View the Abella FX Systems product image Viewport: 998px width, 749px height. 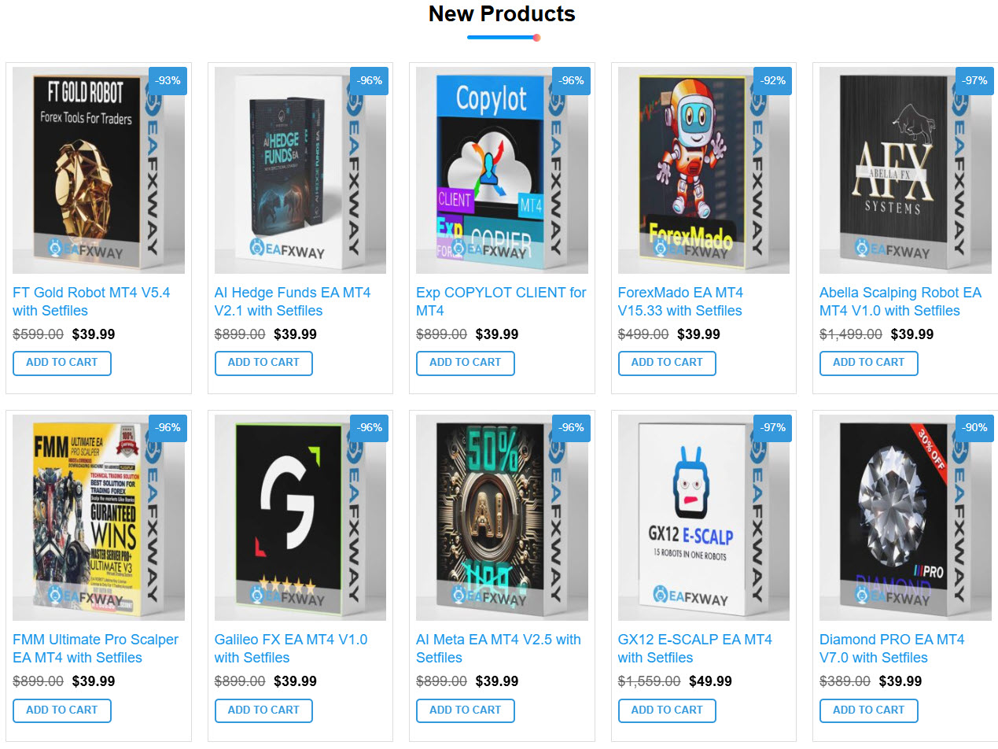pyautogui.click(x=905, y=170)
